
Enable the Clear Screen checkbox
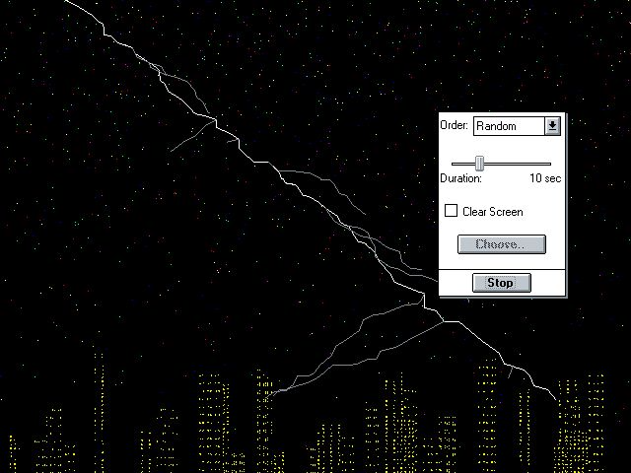tap(452, 211)
